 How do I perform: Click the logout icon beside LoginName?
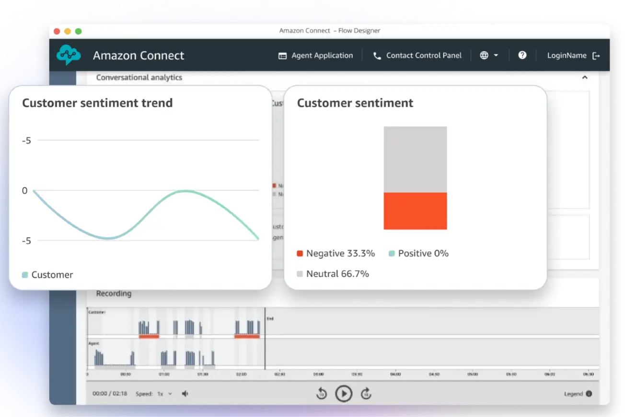(596, 55)
